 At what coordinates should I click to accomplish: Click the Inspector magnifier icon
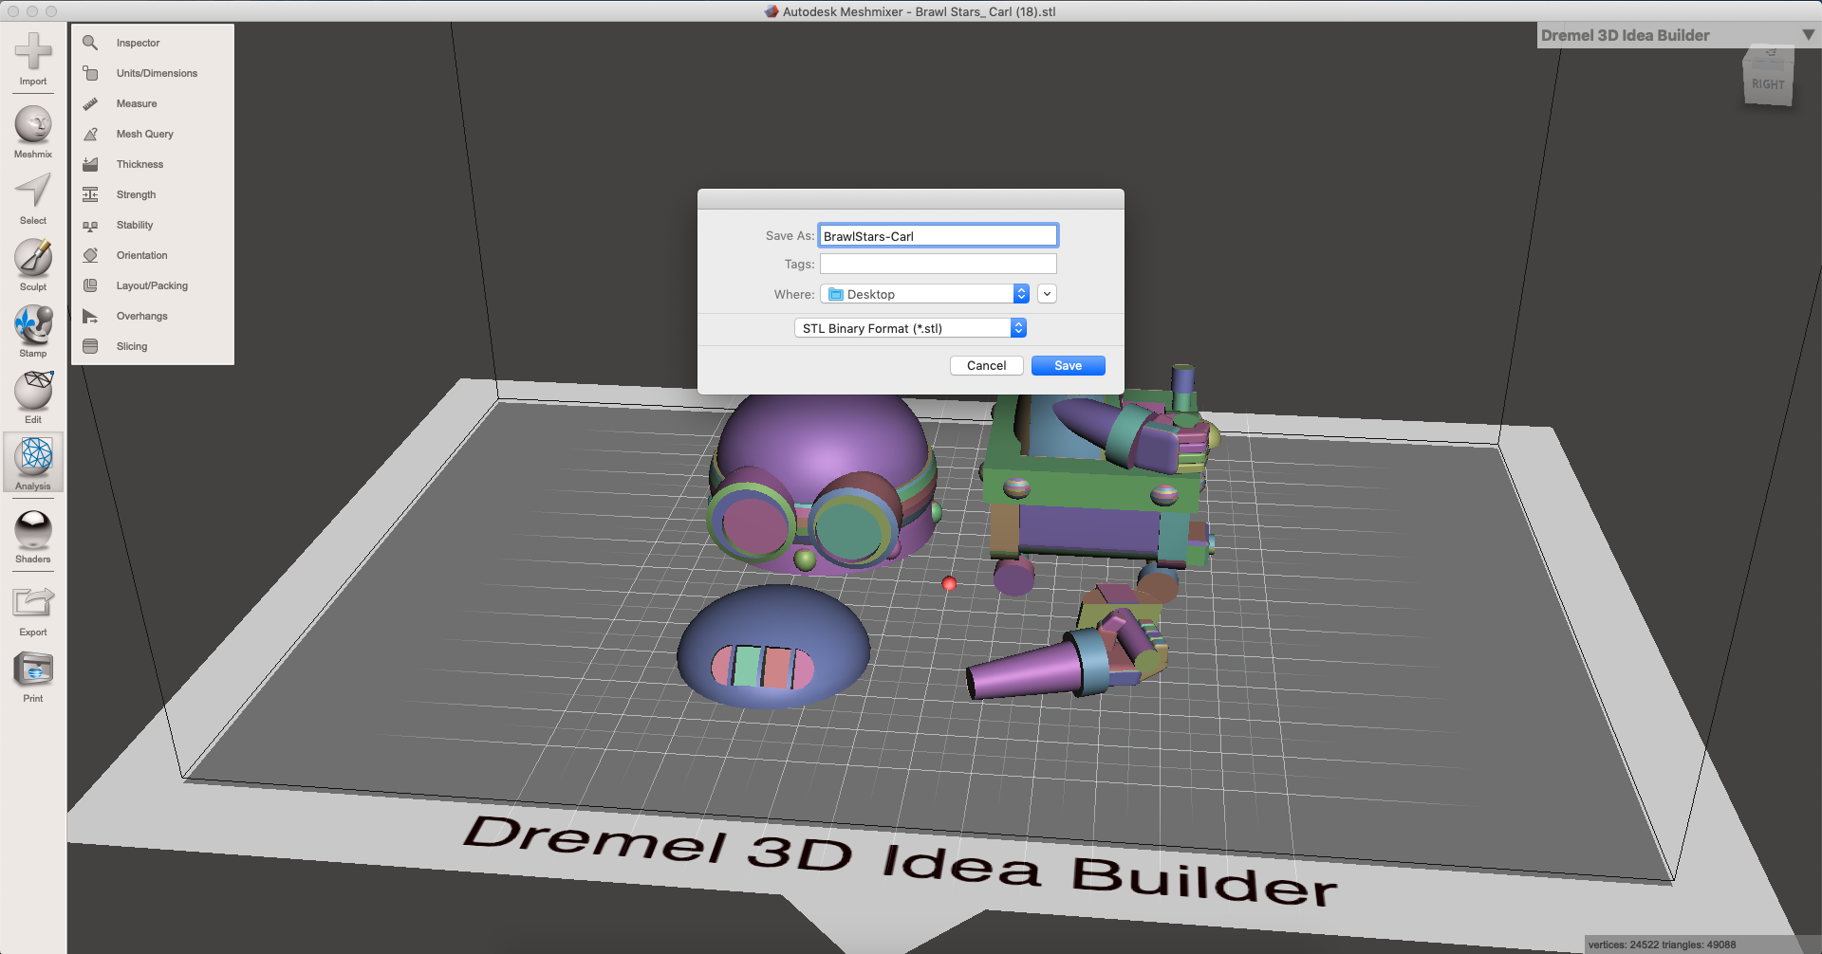(90, 43)
